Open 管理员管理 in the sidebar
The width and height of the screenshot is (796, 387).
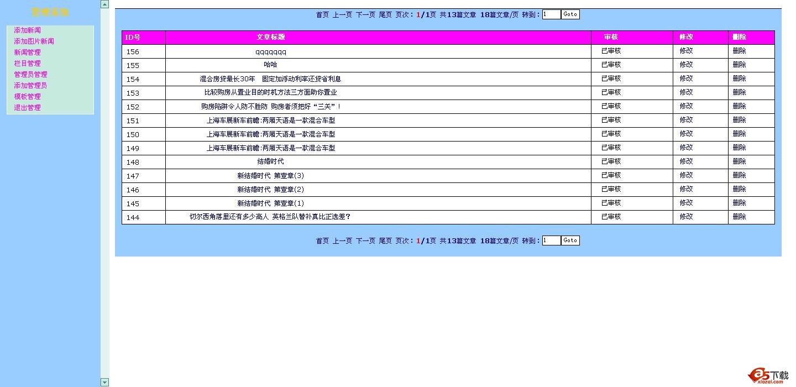pyautogui.click(x=30, y=75)
